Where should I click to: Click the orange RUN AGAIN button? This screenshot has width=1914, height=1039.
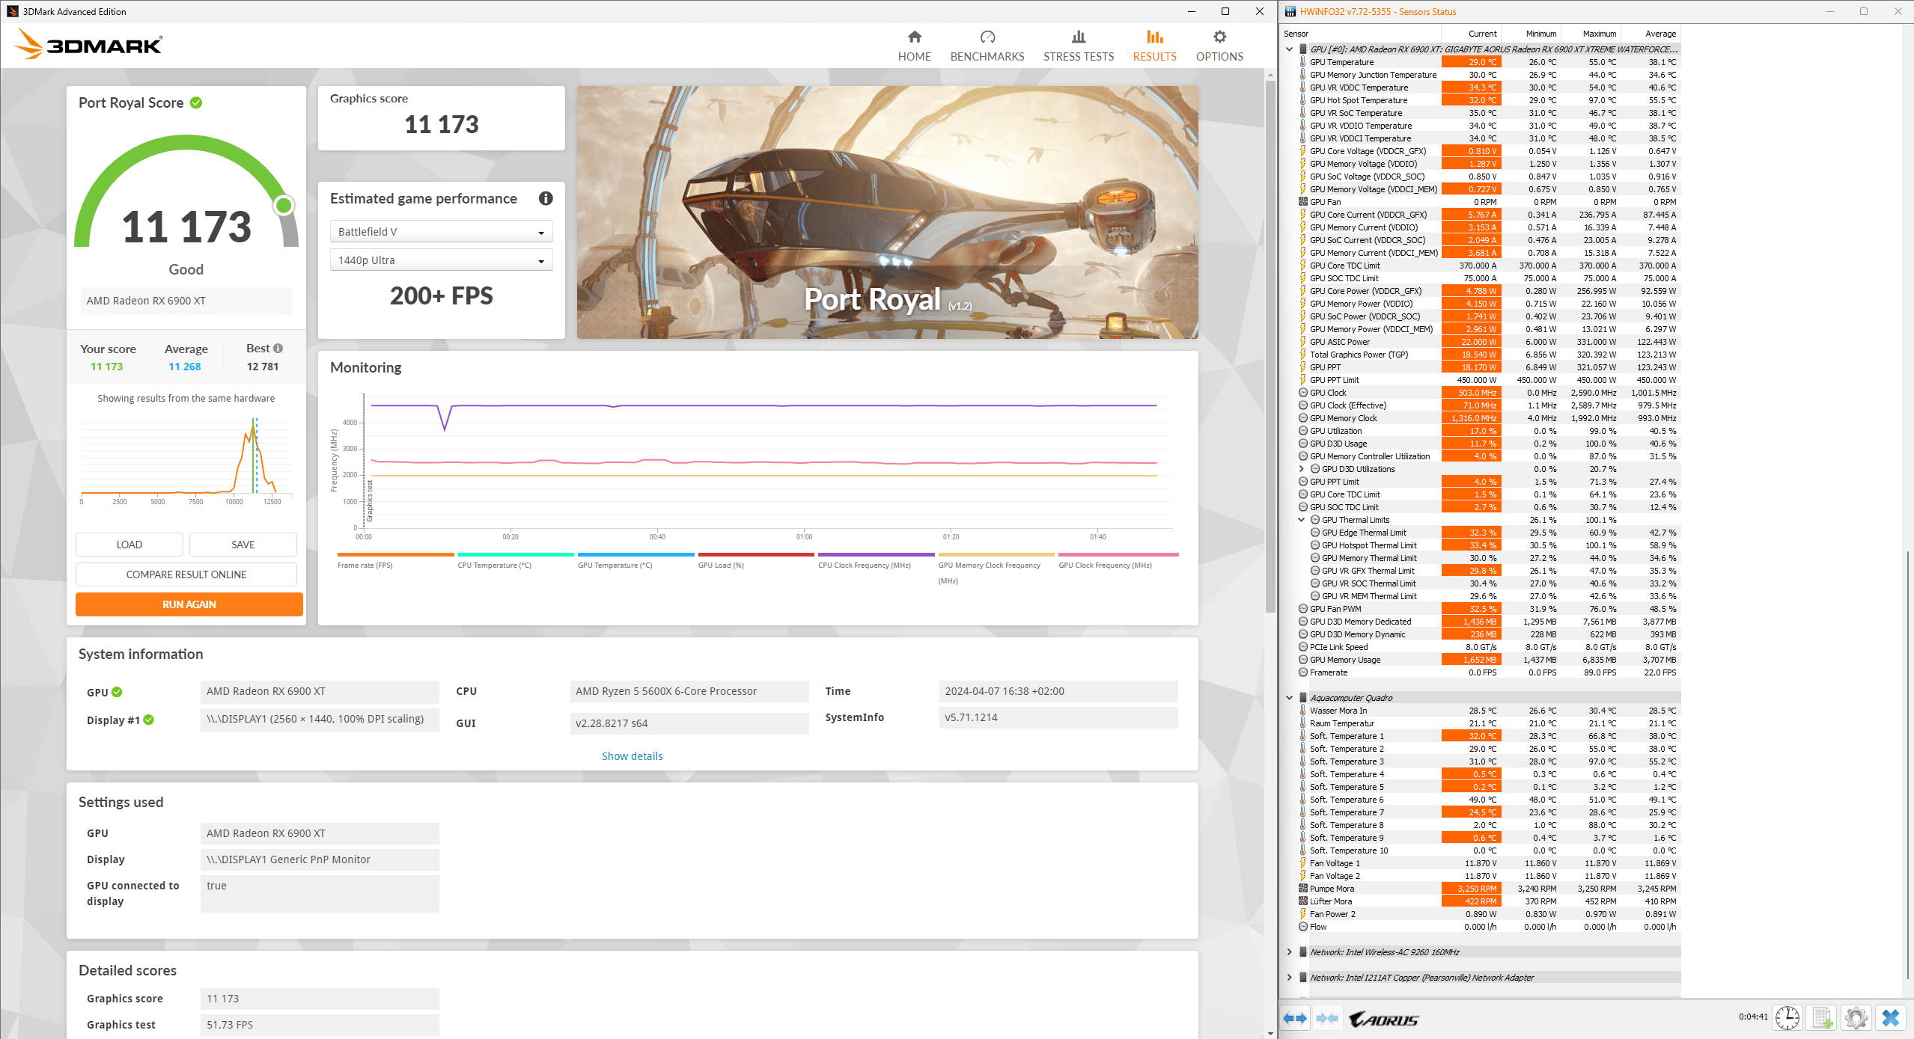point(189,604)
